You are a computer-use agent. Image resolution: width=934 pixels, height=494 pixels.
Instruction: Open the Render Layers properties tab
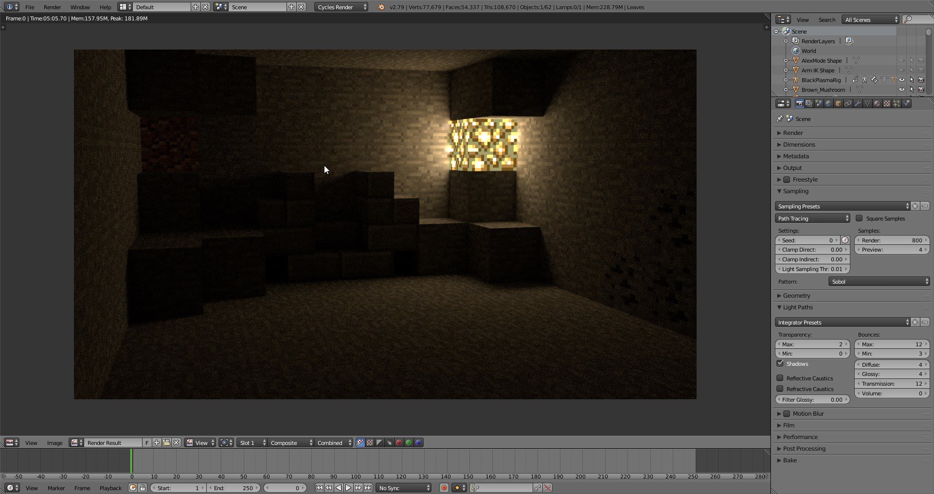[x=808, y=103]
